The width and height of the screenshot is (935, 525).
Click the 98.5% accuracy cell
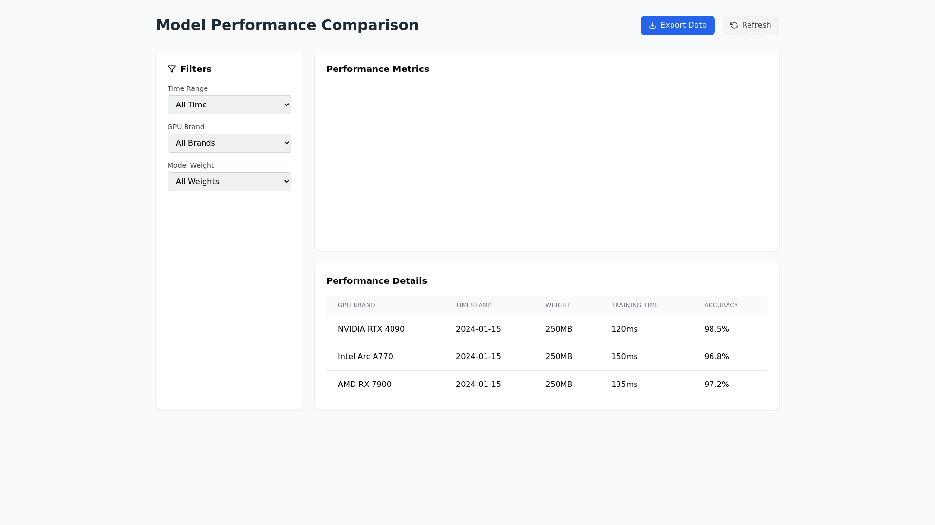point(716,329)
